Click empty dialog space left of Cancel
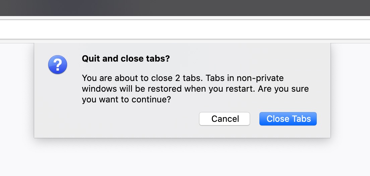 [x=134, y=119]
